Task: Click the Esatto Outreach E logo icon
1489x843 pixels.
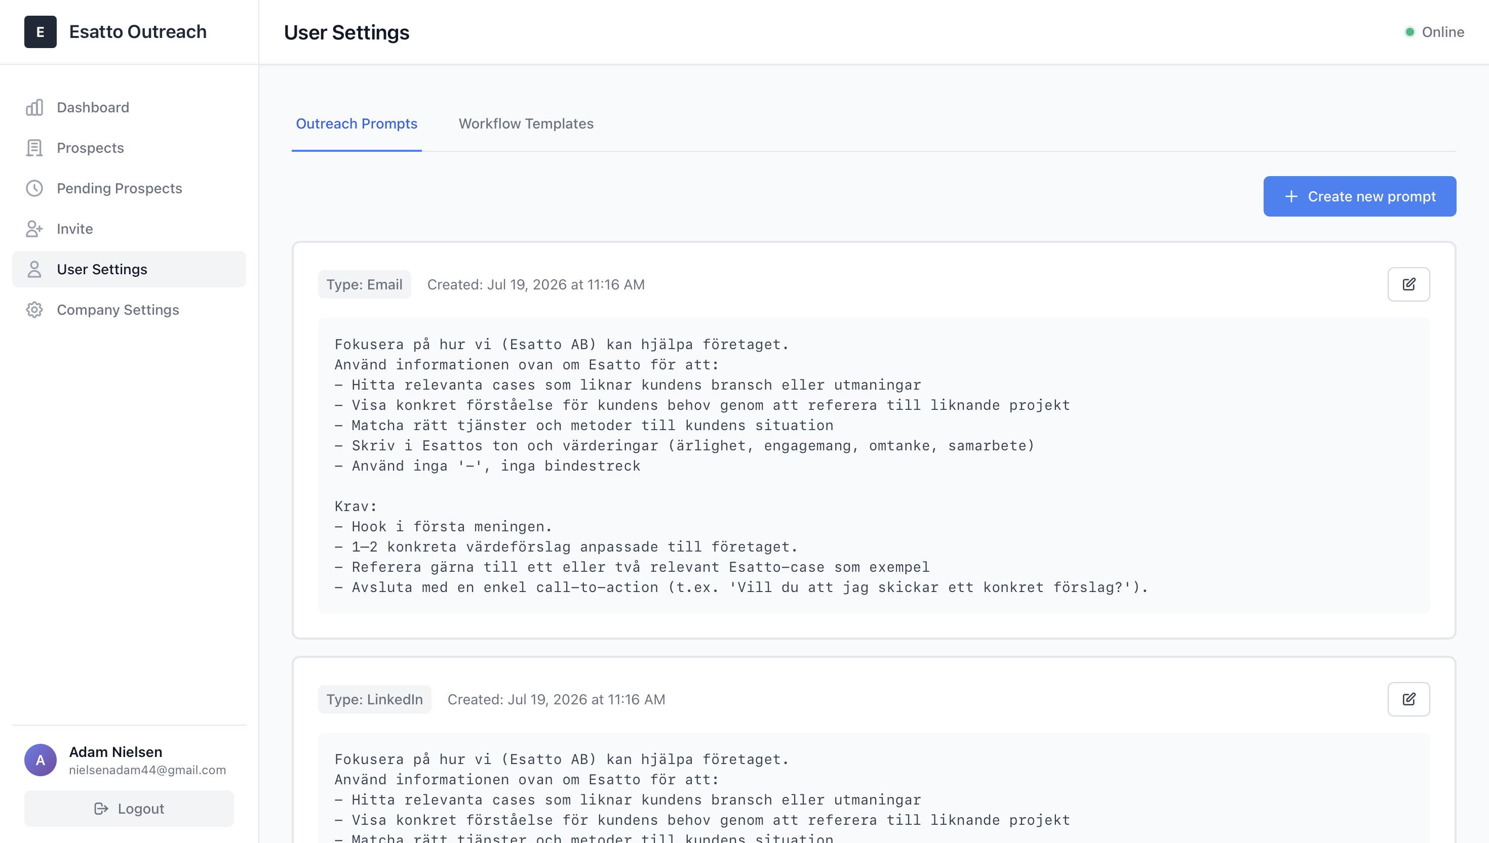Action: [40, 32]
